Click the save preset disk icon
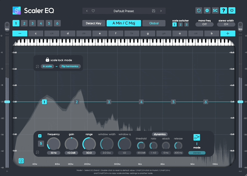Screen dimensions: 247x176 [153, 10]
